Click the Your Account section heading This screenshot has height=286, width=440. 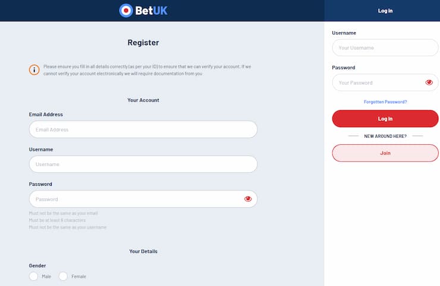click(x=143, y=100)
